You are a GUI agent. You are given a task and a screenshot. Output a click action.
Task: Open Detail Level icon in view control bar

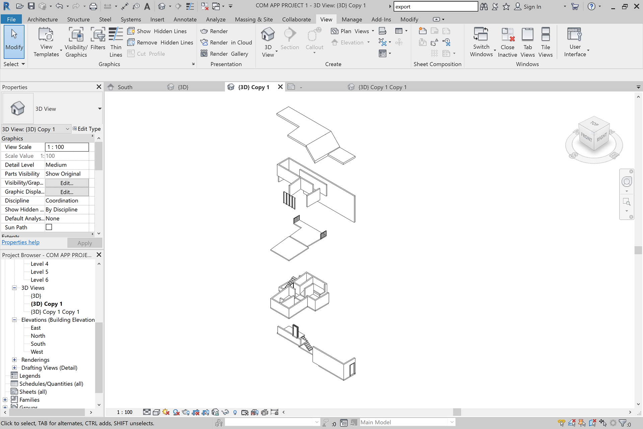click(147, 412)
